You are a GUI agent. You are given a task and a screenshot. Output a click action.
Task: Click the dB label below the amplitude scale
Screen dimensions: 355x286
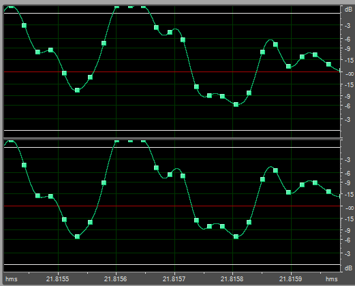tap(348, 268)
